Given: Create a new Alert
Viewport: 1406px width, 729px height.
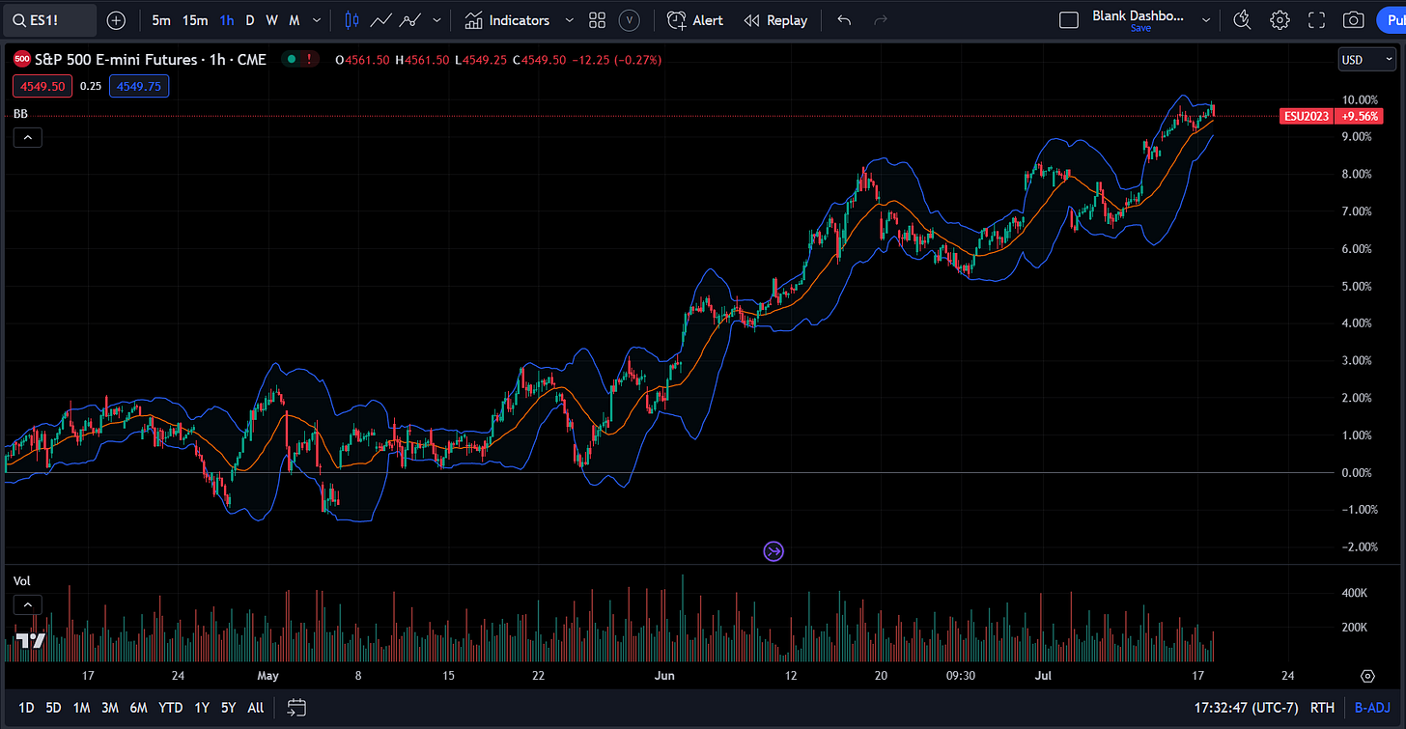Looking at the screenshot, I should [696, 20].
